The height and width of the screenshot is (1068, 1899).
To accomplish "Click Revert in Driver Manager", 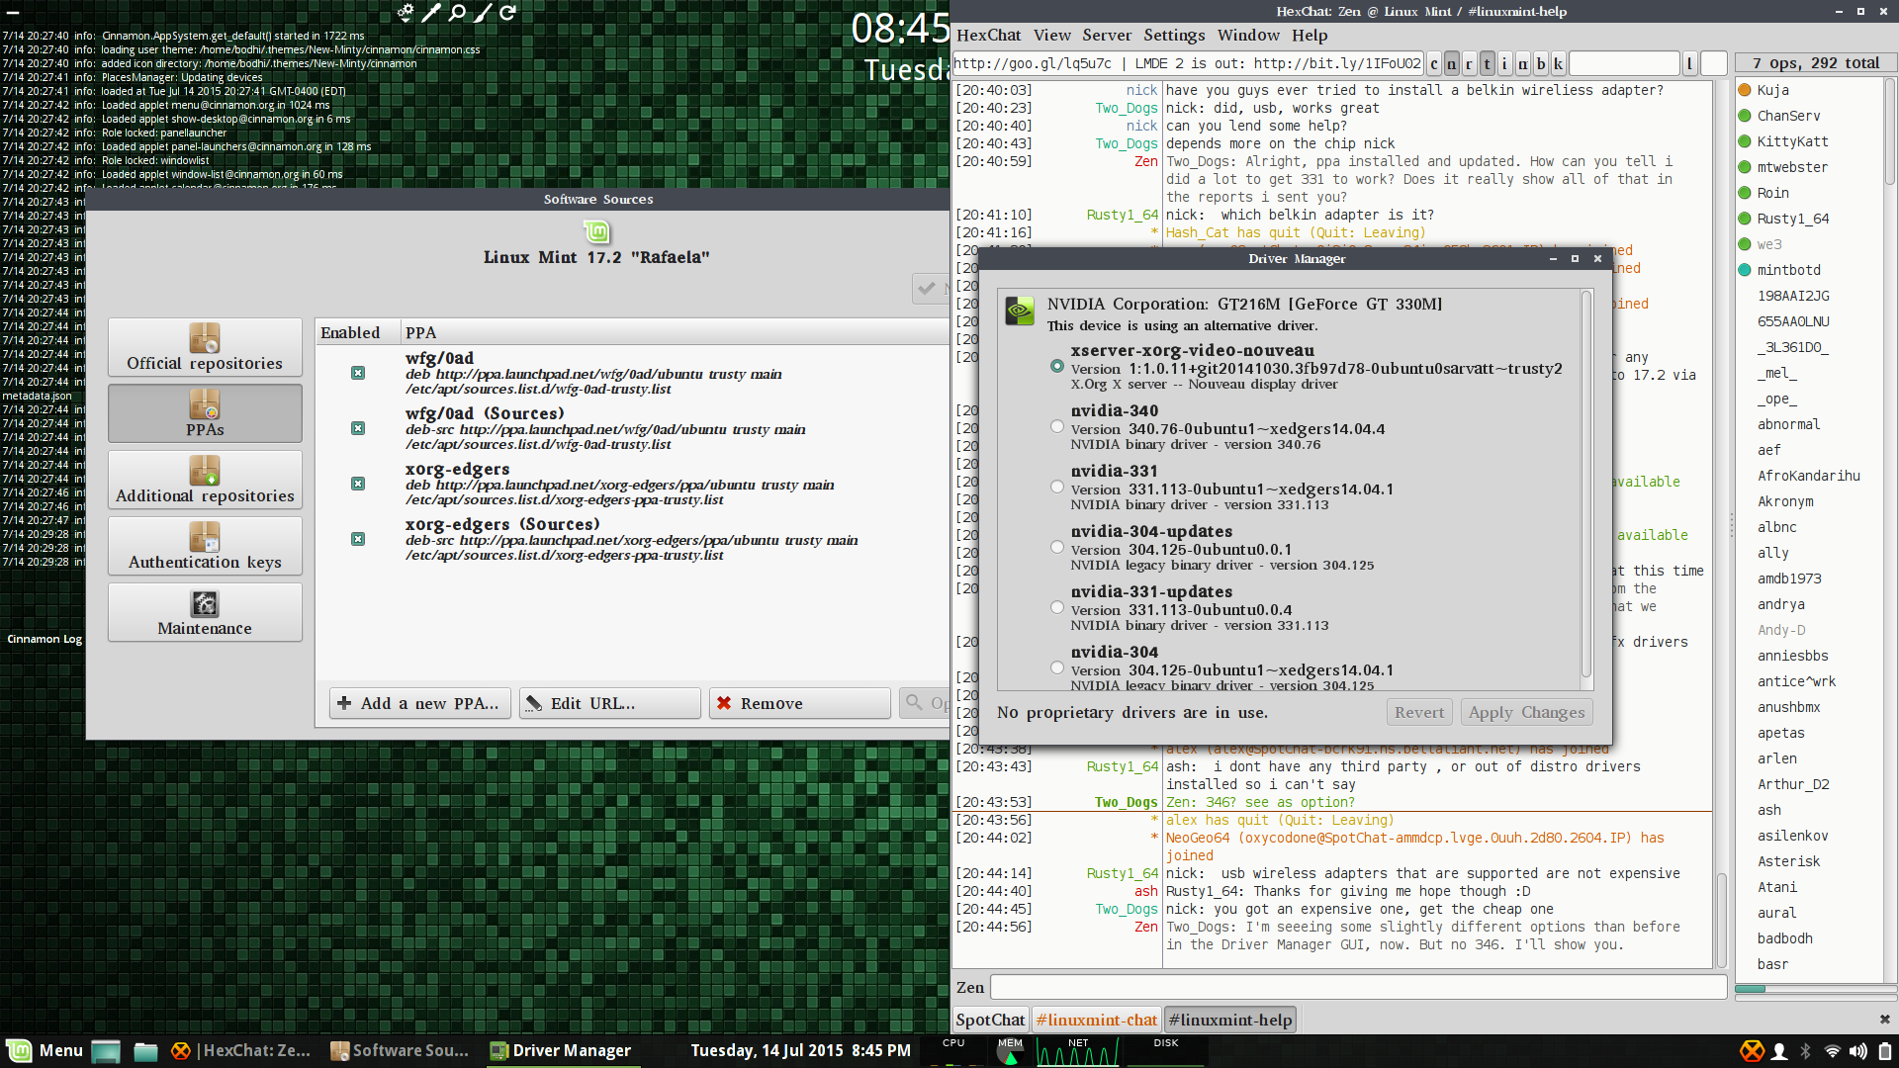I will 1419,712.
